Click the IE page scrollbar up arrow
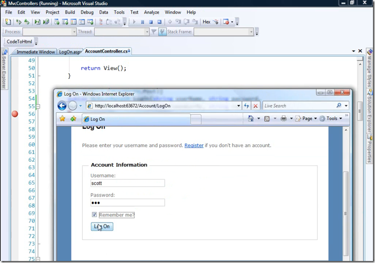The height and width of the screenshot is (263, 375). pyautogui.click(x=346, y=130)
